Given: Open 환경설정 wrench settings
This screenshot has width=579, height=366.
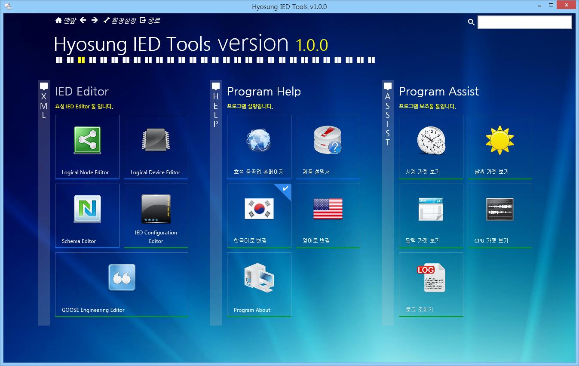Looking at the screenshot, I should pyautogui.click(x=119, y=20).
